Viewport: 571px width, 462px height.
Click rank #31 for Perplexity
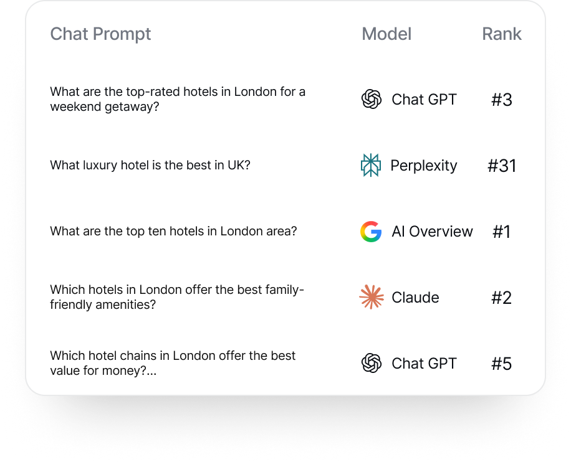(x=502, y=166)
